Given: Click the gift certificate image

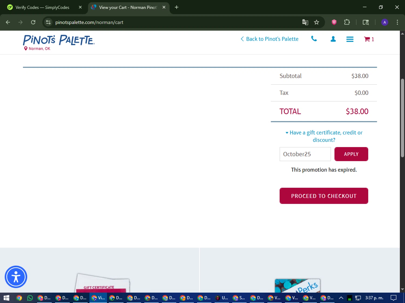Looking at the screenshot, I should tap(102, 283).
